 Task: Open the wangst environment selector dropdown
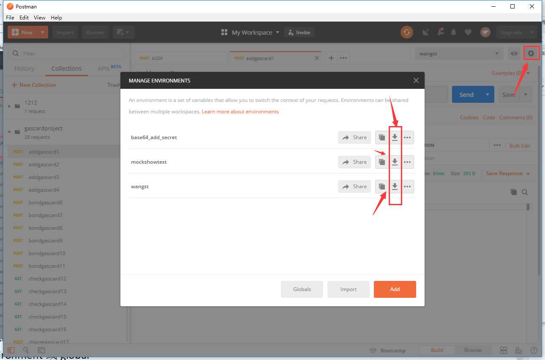tap(459, 54)
